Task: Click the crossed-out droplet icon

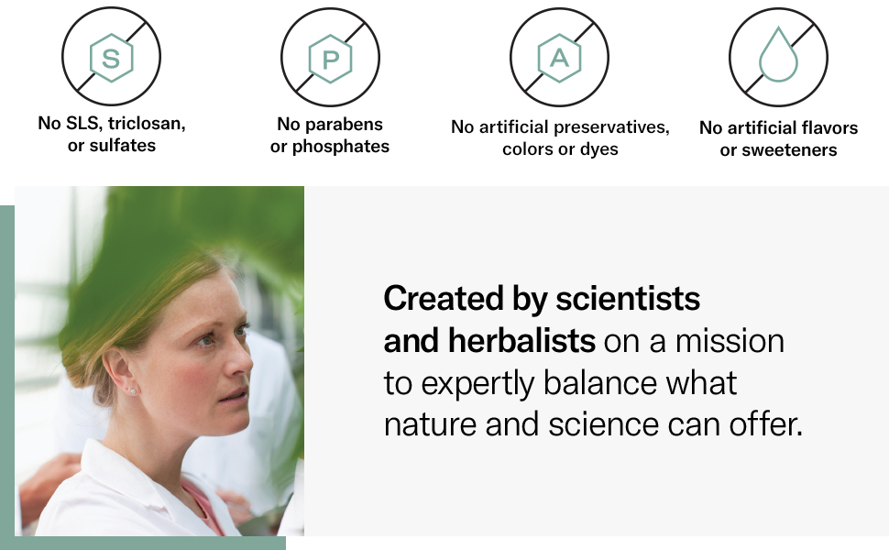Action: (778, 57)
